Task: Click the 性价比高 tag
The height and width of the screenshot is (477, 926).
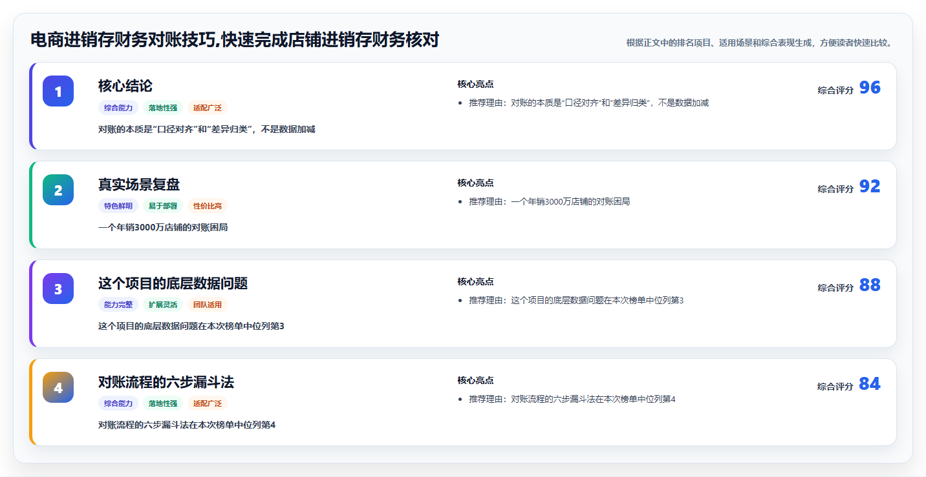Action: pos(208,206)
